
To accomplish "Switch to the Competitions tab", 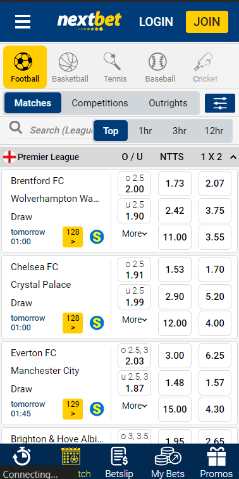I will (100, 103).
